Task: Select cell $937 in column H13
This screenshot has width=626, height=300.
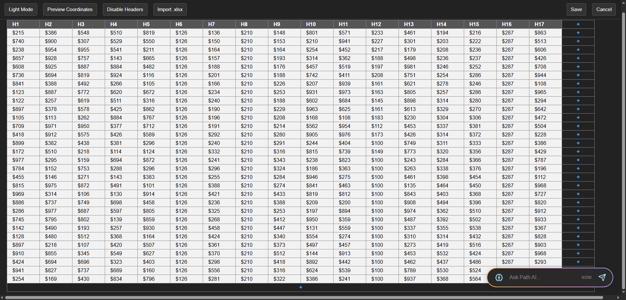Action: pyautogui.click(x=415, y=279)
